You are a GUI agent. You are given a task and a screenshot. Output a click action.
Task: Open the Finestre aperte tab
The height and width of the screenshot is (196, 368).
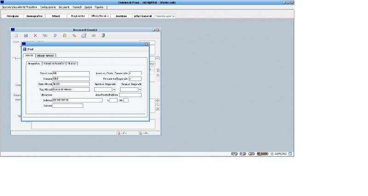coord(165,16)
